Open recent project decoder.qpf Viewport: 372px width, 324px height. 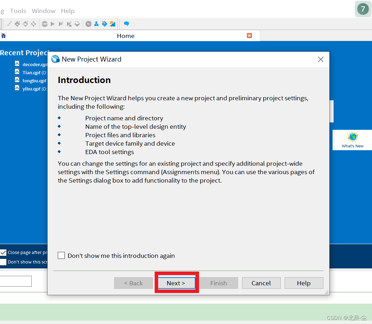pyautogui.click(x=35, y=64)
